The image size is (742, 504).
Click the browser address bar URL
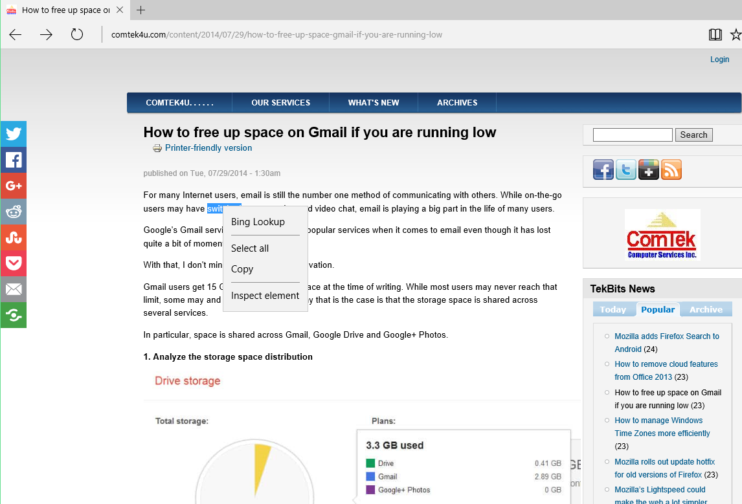coord(277,34)
